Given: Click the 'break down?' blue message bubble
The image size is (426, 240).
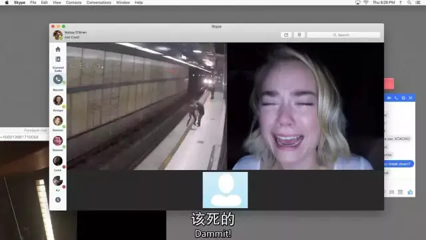Looking at the screenshot, I should (399, 164).
